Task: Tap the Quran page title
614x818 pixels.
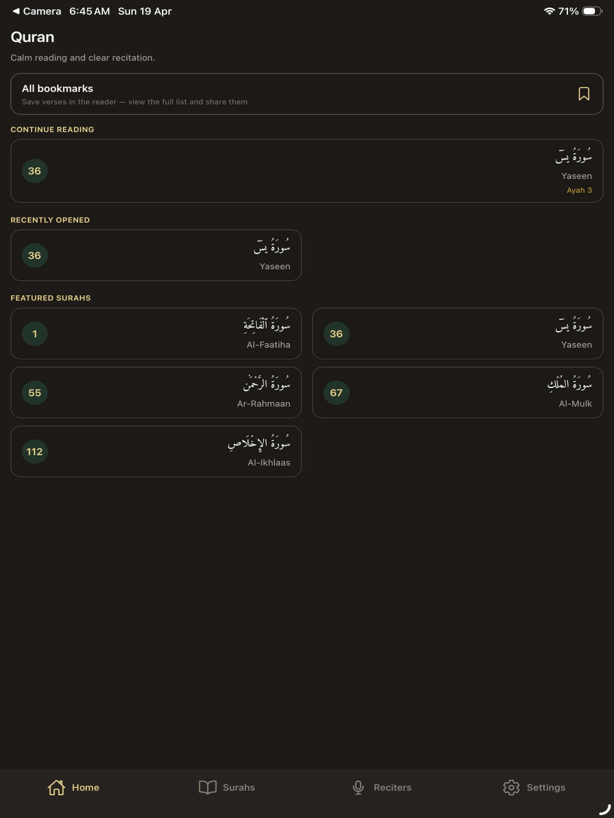Action: click(x=32, y=37)
